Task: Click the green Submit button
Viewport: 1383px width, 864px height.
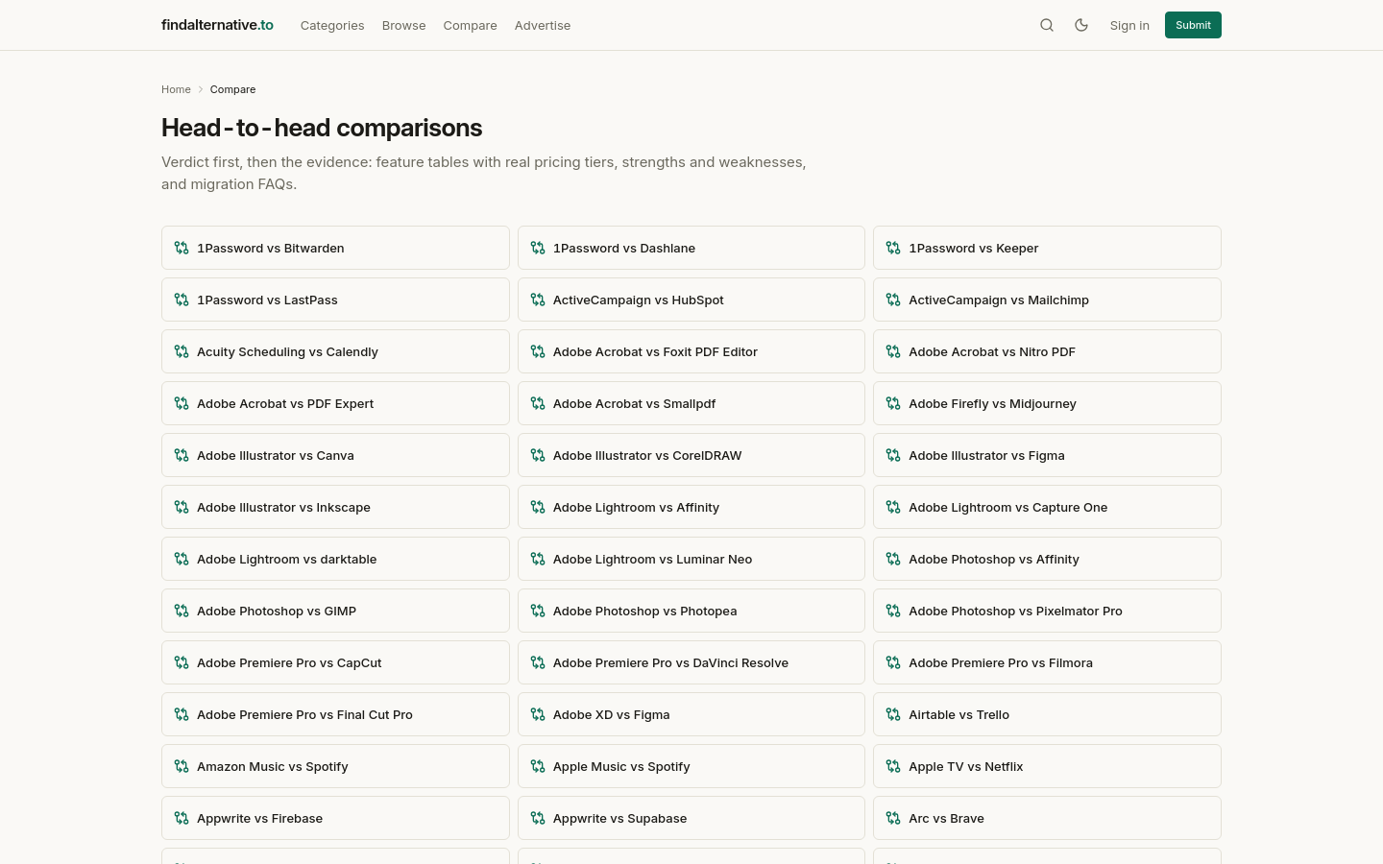Action: [1193, 25]
